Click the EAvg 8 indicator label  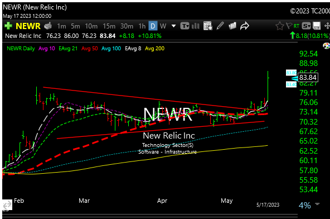coord(133,49)
